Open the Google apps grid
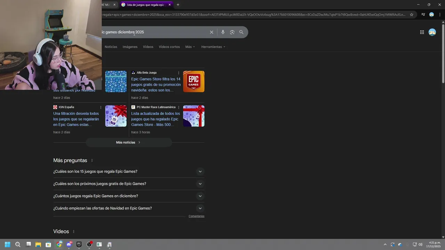The image size is (445, 250). click(x=422, y=32)
